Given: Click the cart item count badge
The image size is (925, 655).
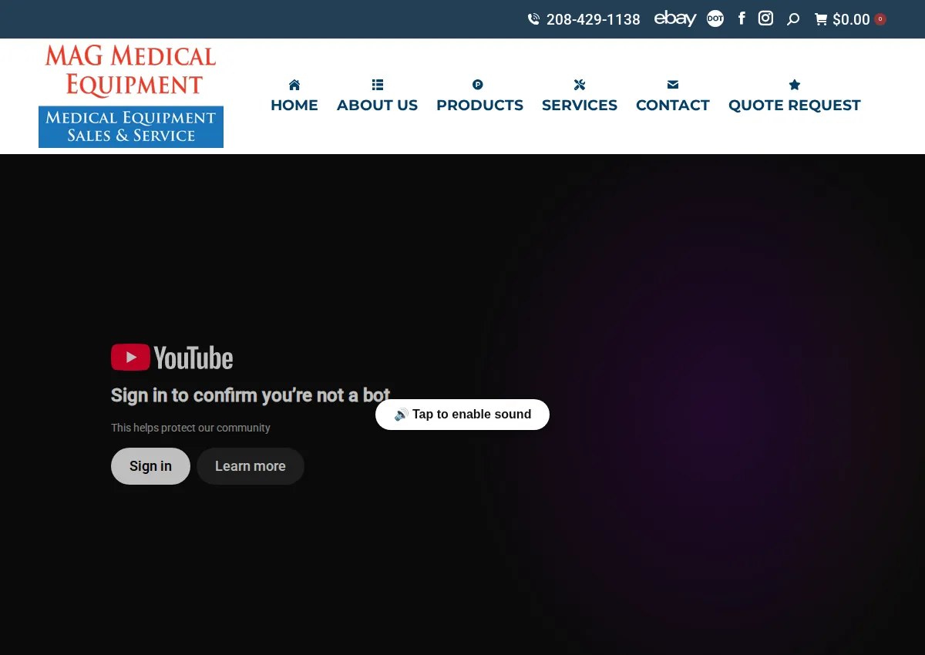Looking at the screenshot, I should pos(880,19).
